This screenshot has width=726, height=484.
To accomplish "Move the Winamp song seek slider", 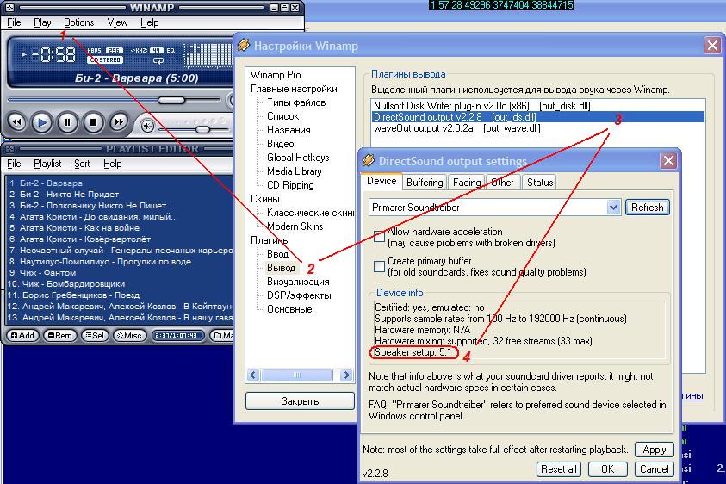I will (x=171, y=100).
